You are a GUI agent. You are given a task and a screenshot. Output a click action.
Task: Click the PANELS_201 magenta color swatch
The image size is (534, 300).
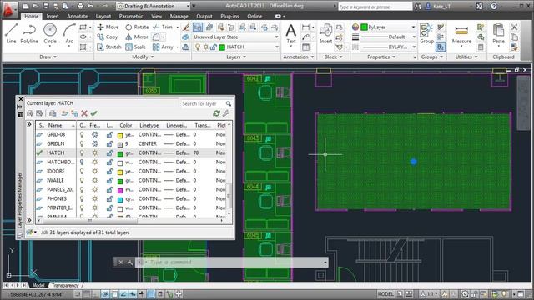click(x=120, y=191)
